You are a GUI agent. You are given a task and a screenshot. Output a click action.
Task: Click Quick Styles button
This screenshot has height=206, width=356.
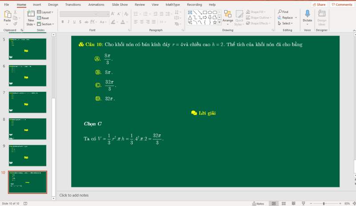click(x=239, y=18)
